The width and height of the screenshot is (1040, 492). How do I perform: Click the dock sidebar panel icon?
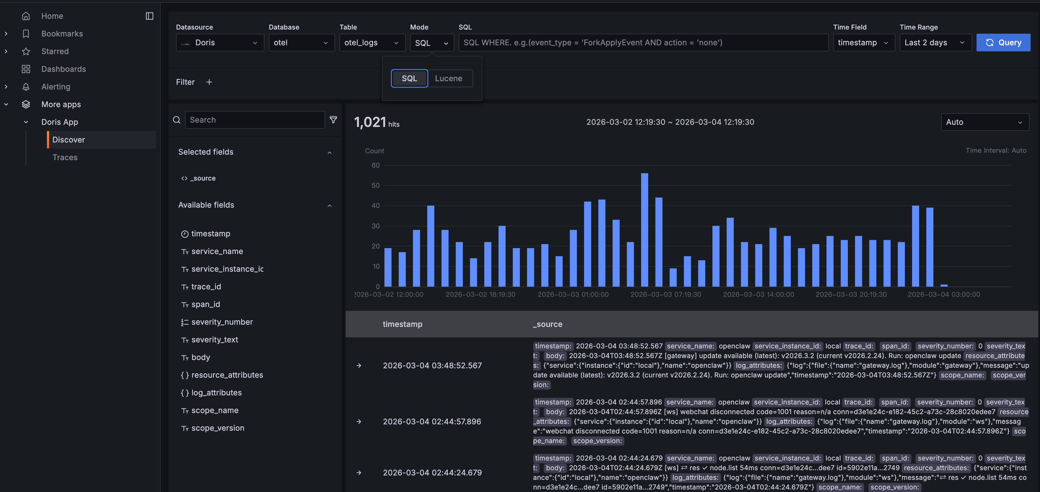149,16
